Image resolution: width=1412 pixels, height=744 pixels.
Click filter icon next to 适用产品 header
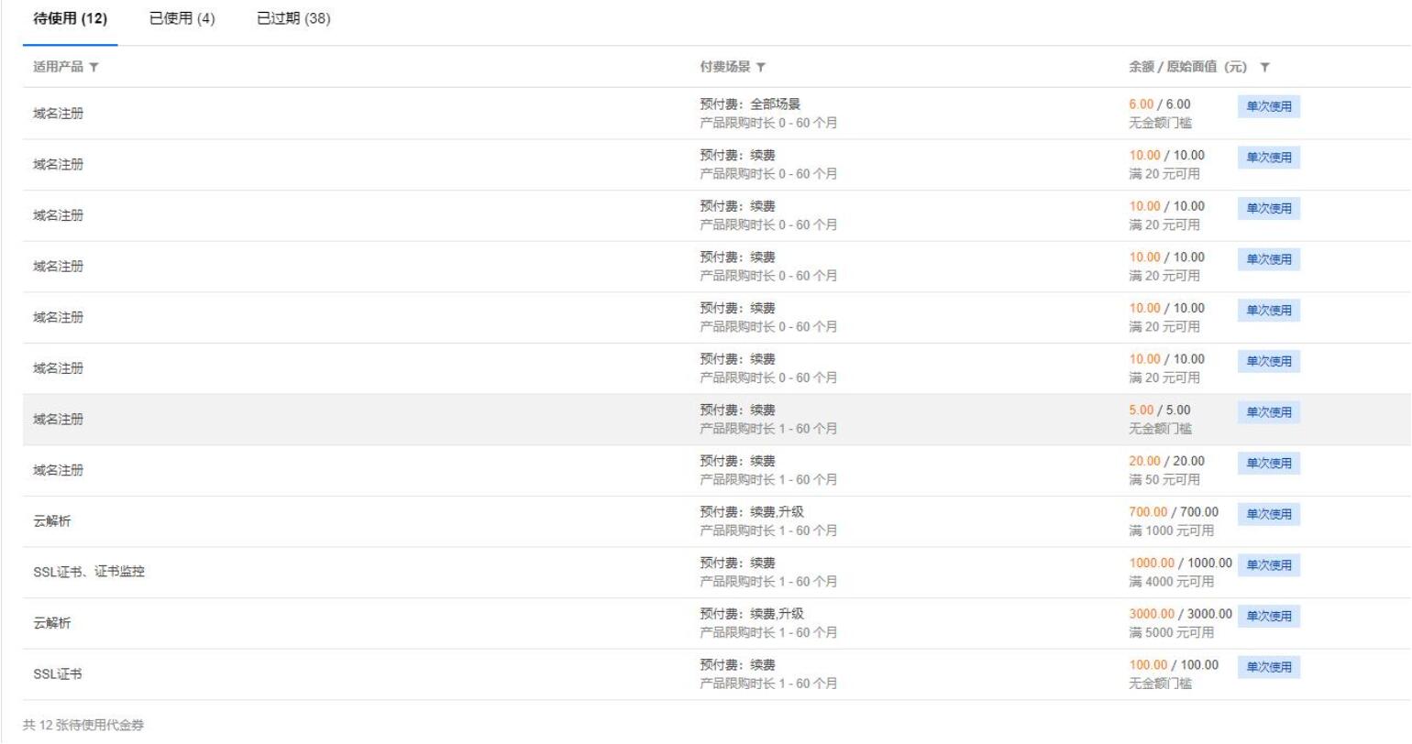click(94, 68)
